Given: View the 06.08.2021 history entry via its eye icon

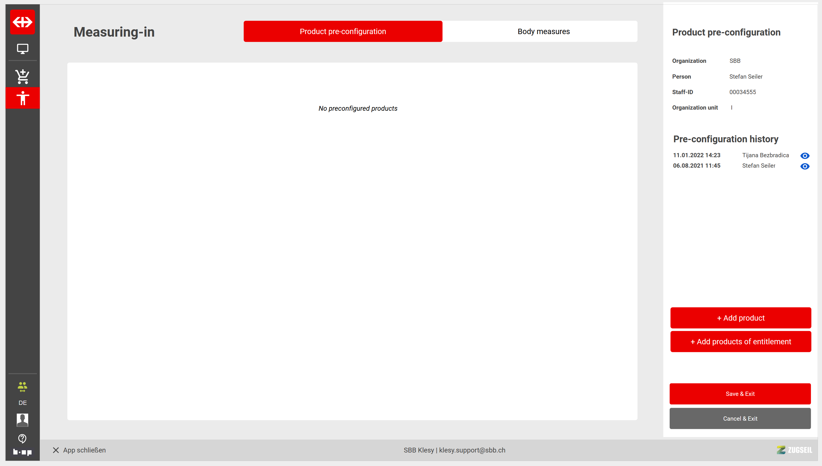Looking at the screenshot, I should click(x=805, y=166).
